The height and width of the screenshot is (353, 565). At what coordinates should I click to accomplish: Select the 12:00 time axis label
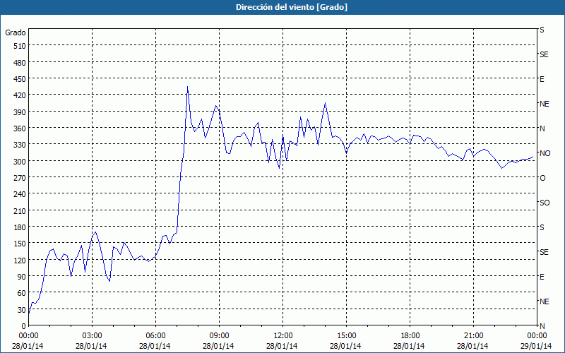tap(283, 336)
